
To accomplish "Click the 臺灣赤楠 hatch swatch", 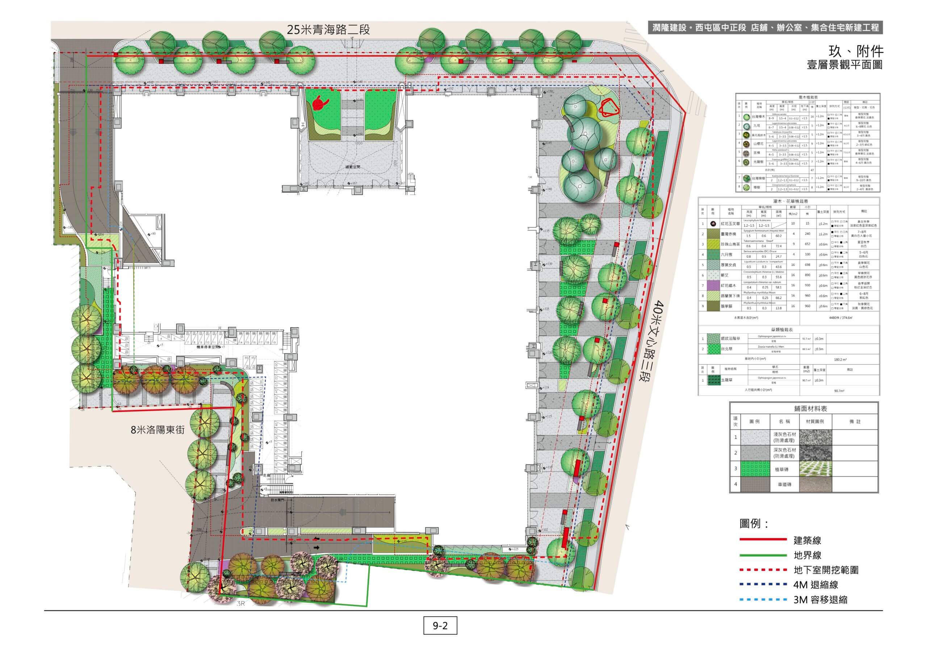I will [713, 234].
